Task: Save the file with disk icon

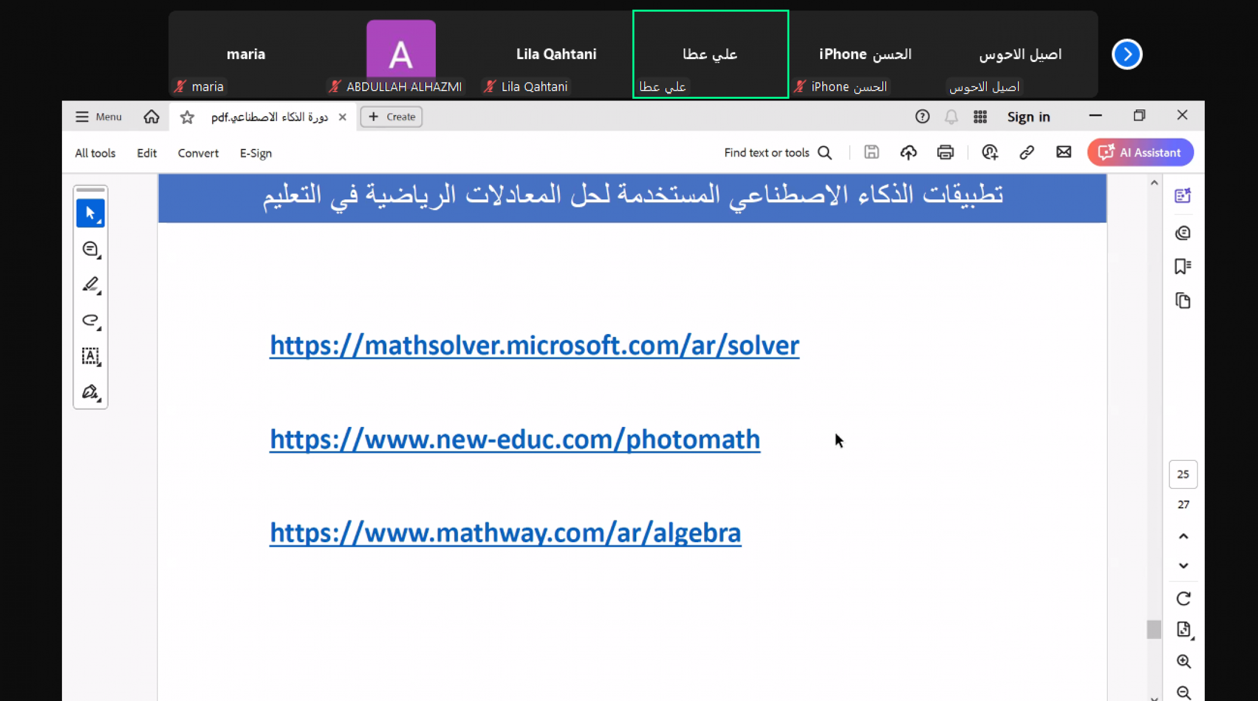Action: click(871, 152)
